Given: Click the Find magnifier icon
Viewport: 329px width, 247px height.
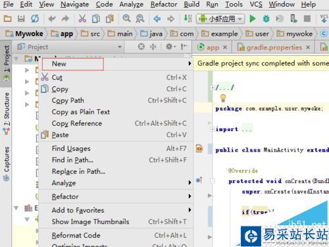Looking at the screenshot, I should click(x=126, y=18).
